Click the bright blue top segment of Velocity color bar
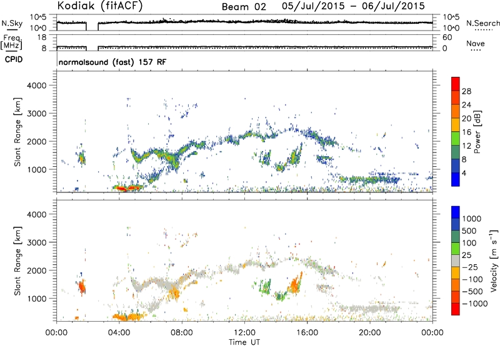The image size is (500, 346). tap(456, 212)
